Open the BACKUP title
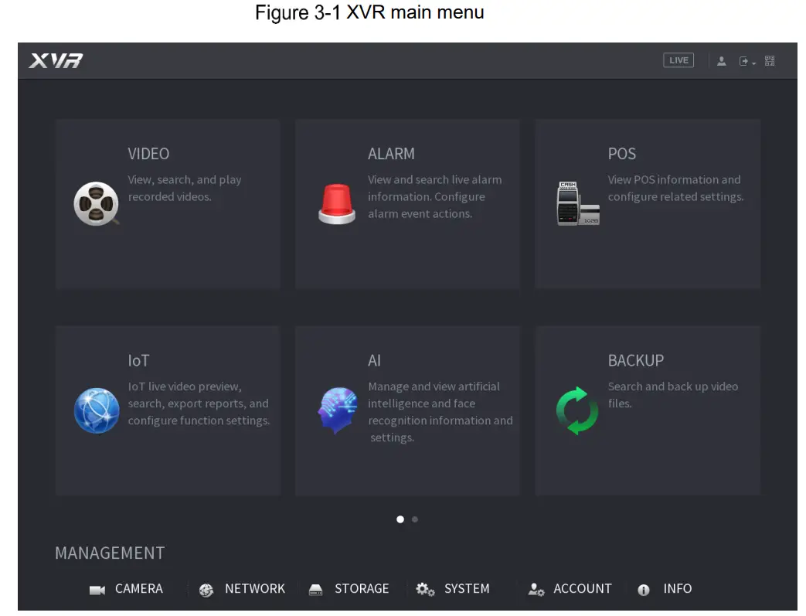The width and height of the screenshot is (806, 616). 636,360
